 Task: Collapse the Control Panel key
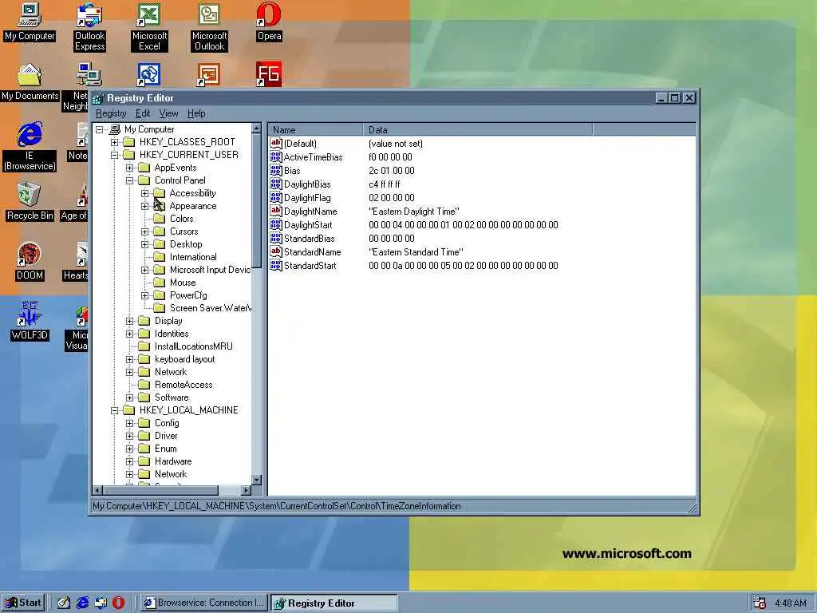click(130, 180)
